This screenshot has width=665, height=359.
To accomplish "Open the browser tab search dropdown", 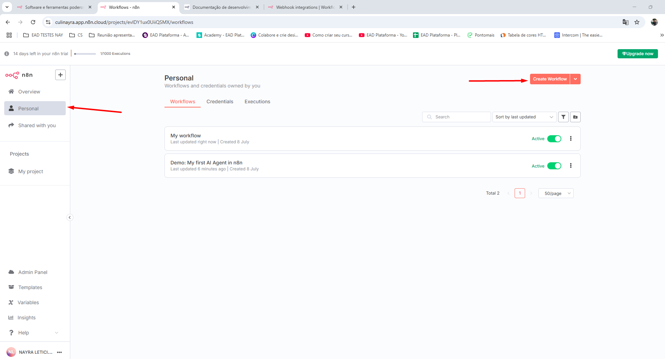I will (x=7, y=7).
